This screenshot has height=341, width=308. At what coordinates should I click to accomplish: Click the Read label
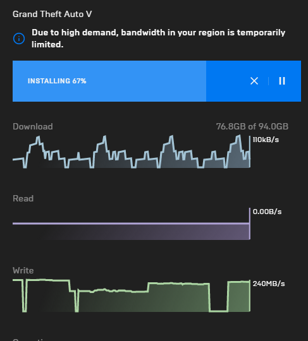click(x=23, y=198)
